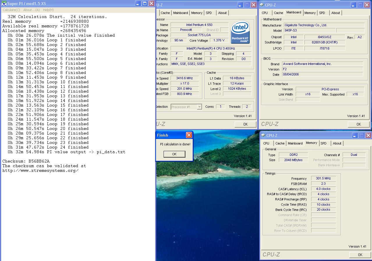Click the Super PI title bar icon
The width and height of the screenshot is (372, 261).
tap(4, 3)
